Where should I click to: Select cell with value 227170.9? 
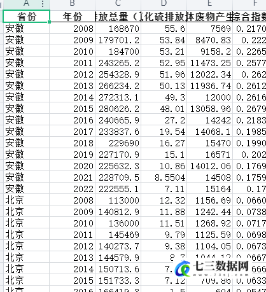pyautogui.click(x=118, y=155)
